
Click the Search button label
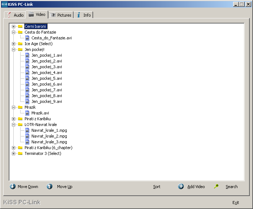point(232,187)
